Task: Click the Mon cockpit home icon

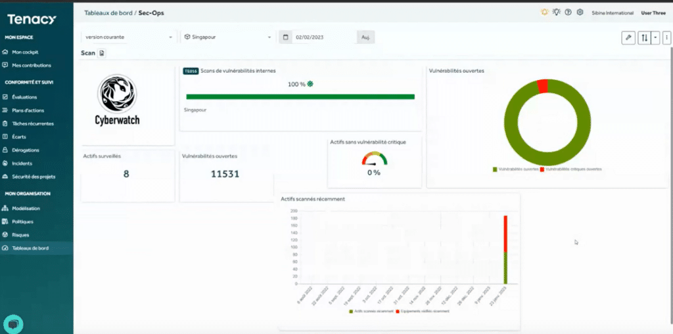Action: (x=5, y=52)
